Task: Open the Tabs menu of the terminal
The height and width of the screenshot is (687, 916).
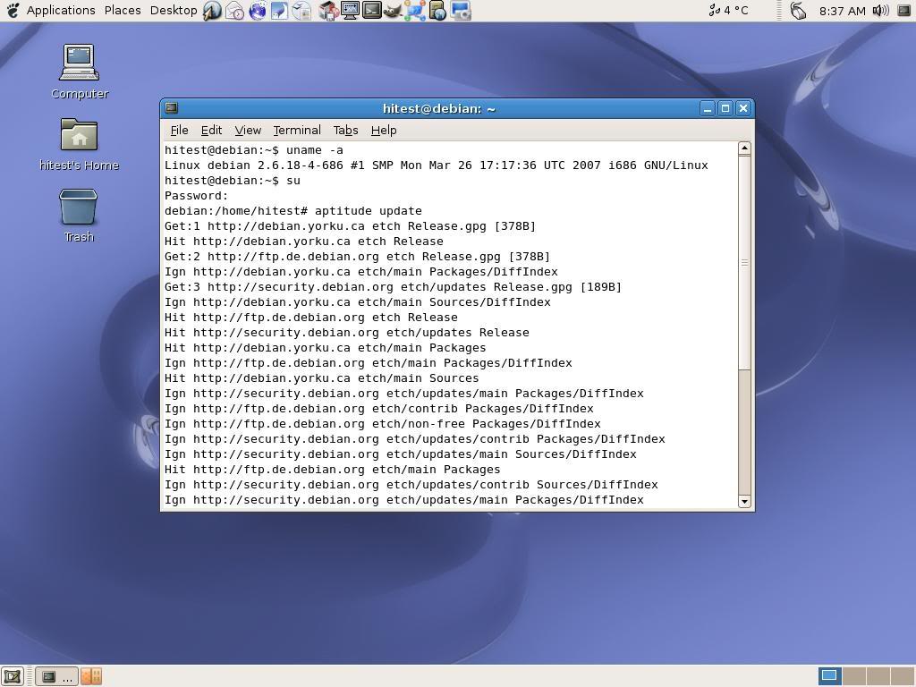Action: [x=345, y=130]
